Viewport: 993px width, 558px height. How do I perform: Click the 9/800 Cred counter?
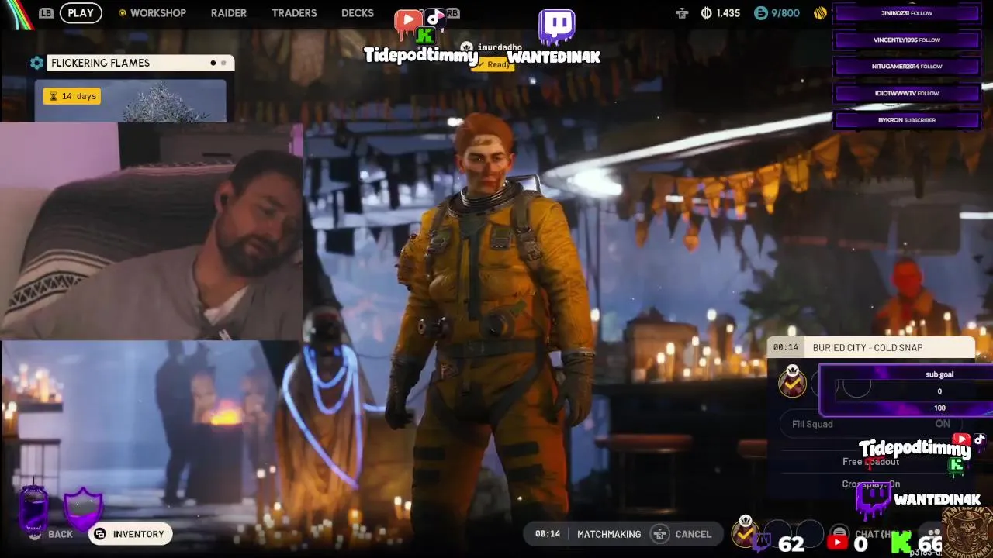[785, 13]
